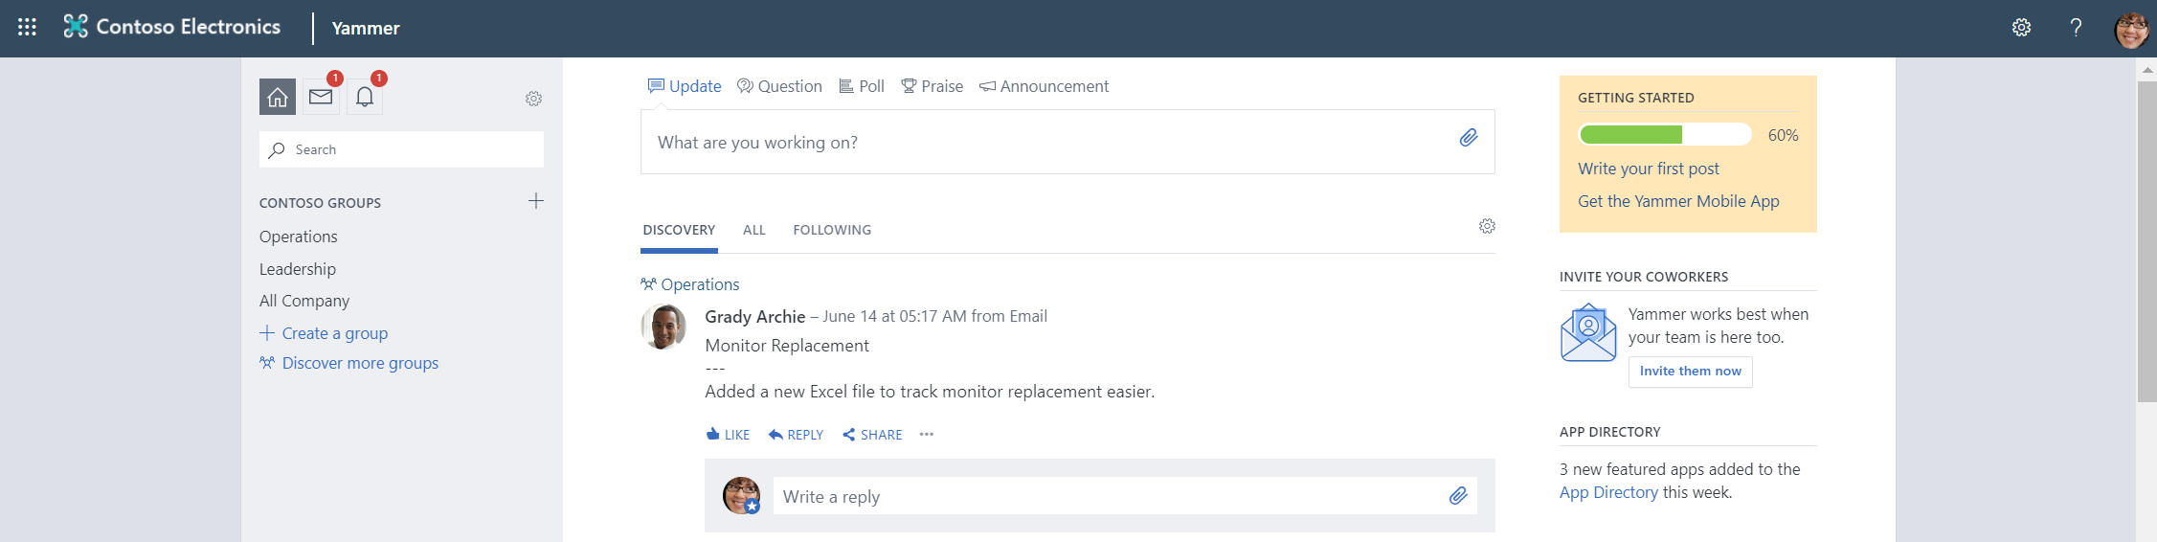Like the Monitor Replacement post

728,435
